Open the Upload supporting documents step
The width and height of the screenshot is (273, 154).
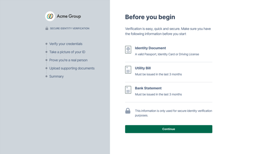pyautogui.click(x=72, y=68)
